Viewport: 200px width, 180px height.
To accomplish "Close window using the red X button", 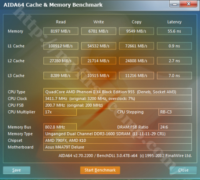I will 189,4.
